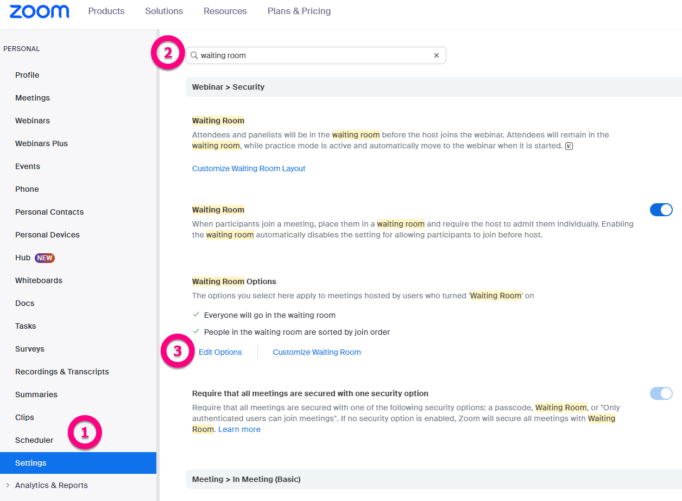682x501 pixels.
Task: Open Settings in the sidebar
Action: point(31,463)
